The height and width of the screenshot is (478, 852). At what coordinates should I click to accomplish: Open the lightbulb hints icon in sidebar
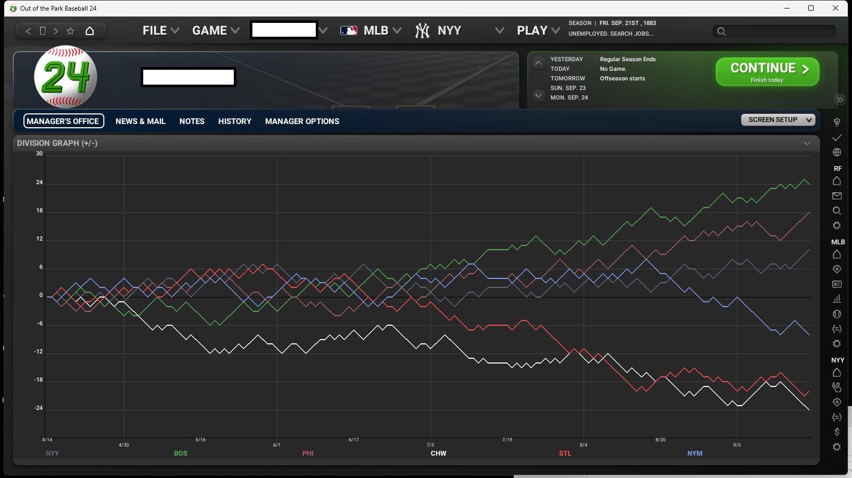point(837,122)
